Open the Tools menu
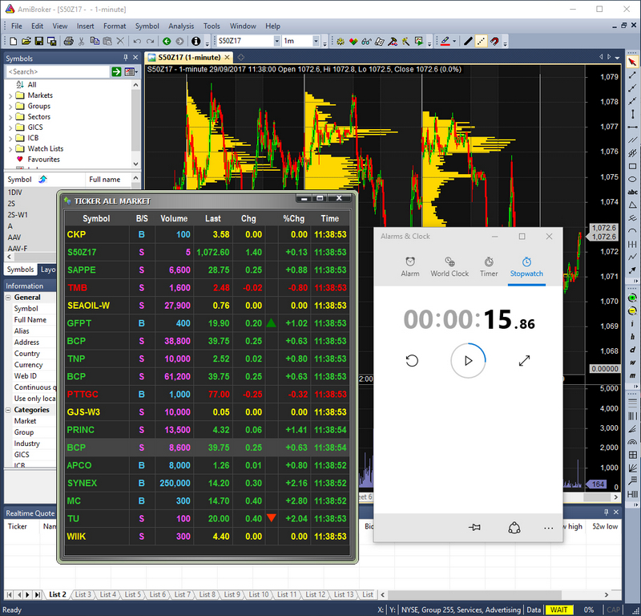This screenshot has height=616, width=641. [x=212, y=26]
